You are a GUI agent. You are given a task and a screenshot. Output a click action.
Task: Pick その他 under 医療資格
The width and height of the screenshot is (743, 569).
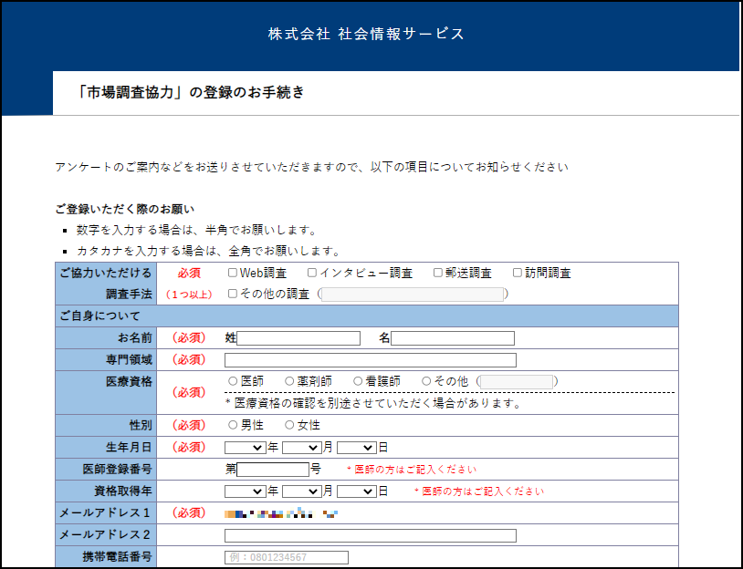click(425, 381)
